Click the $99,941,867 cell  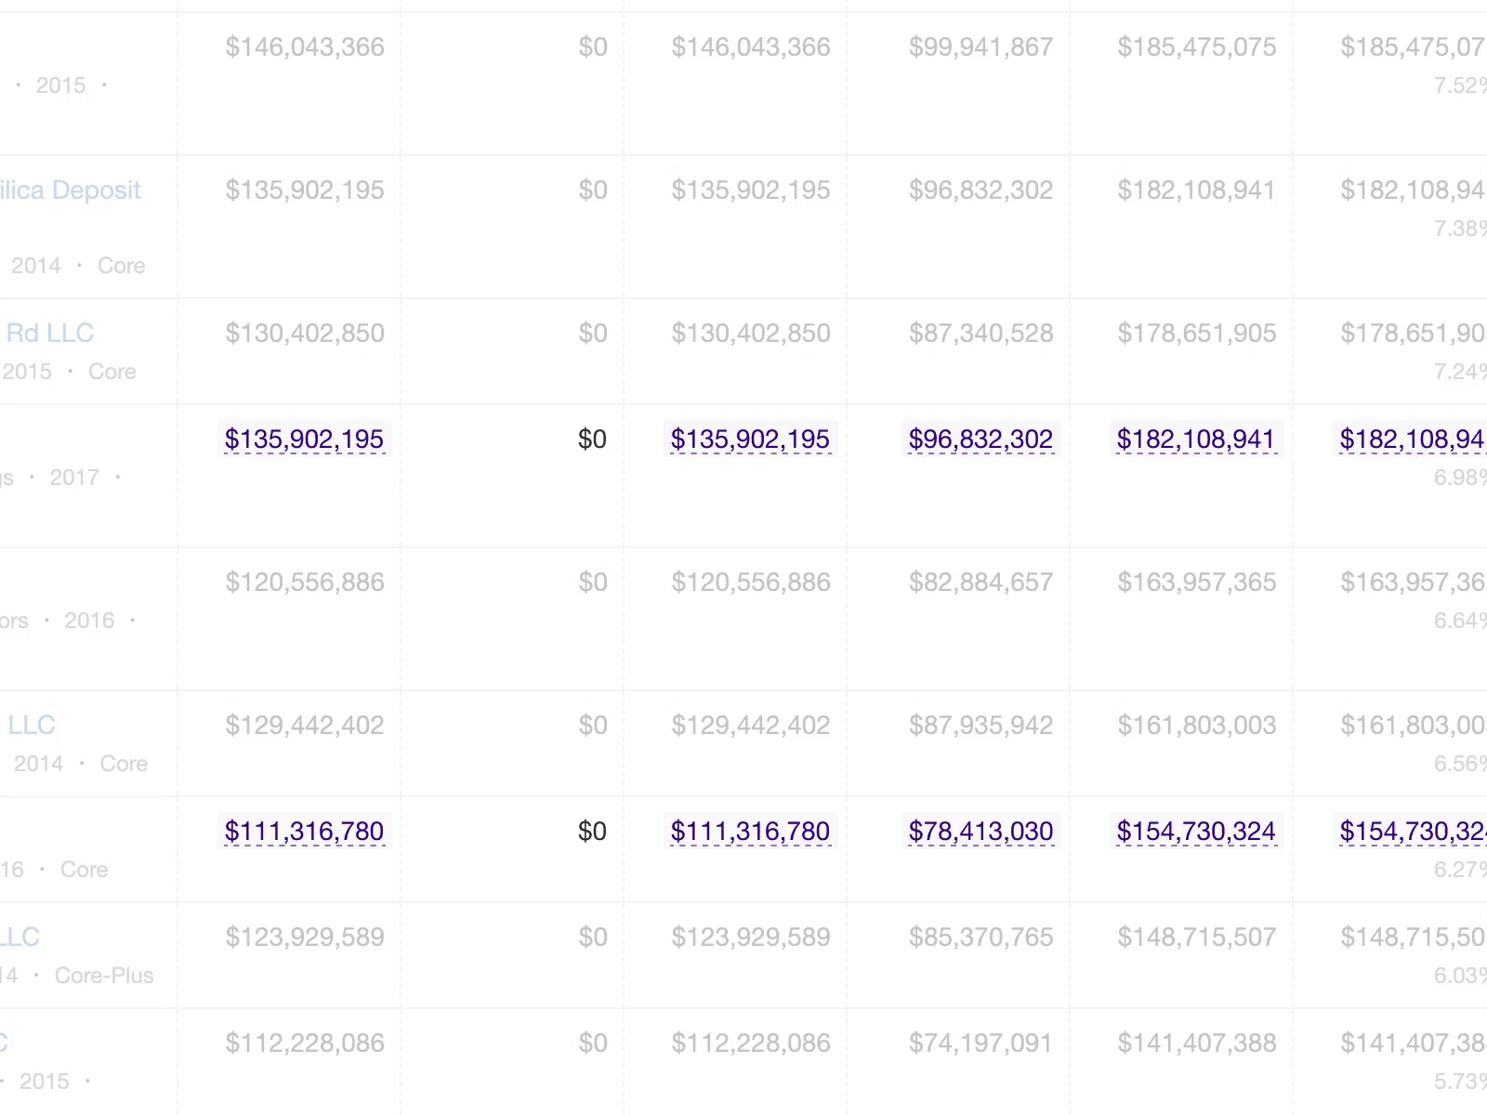[981, 47]
